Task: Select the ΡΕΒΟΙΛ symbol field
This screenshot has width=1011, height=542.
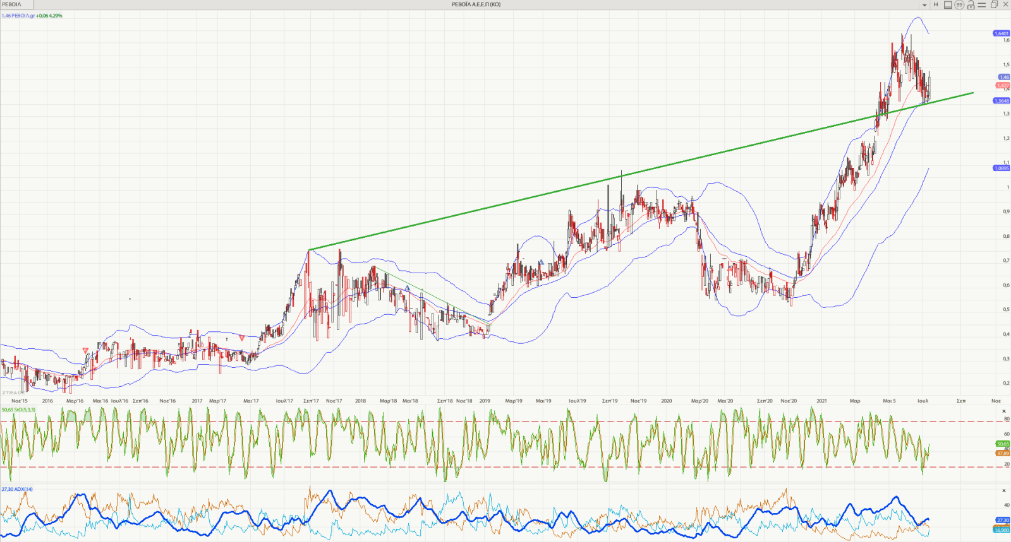Action: 11,4
